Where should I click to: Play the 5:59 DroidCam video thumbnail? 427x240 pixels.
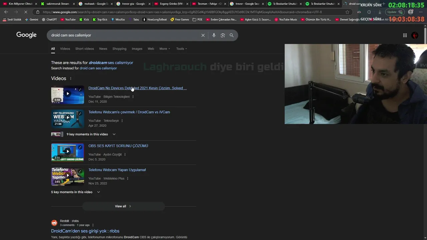(67, 95)
